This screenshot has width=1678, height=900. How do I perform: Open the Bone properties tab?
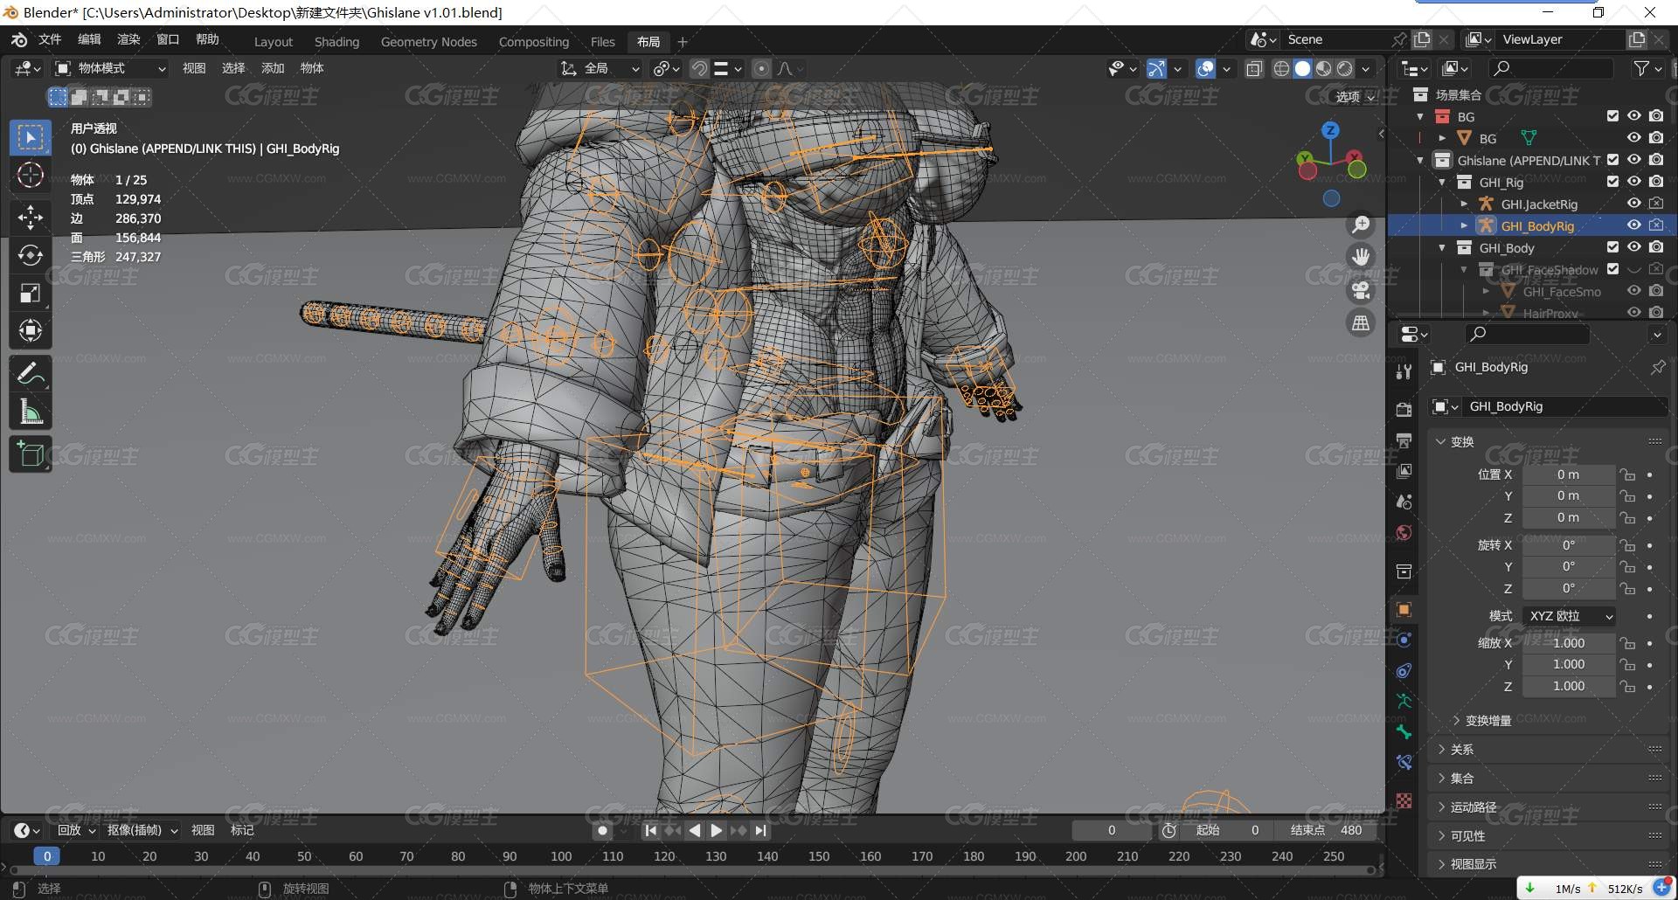[x=1404, y=732]
